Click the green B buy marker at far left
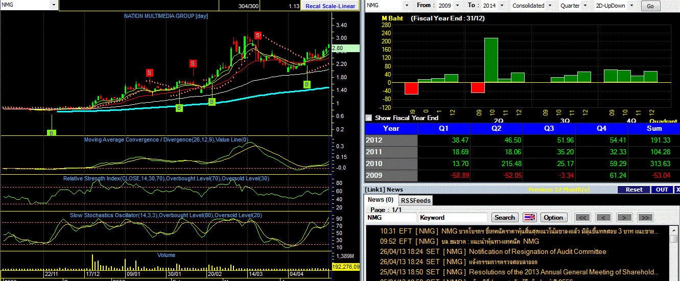This screenshot has height=281, width=680. [52, 133]
